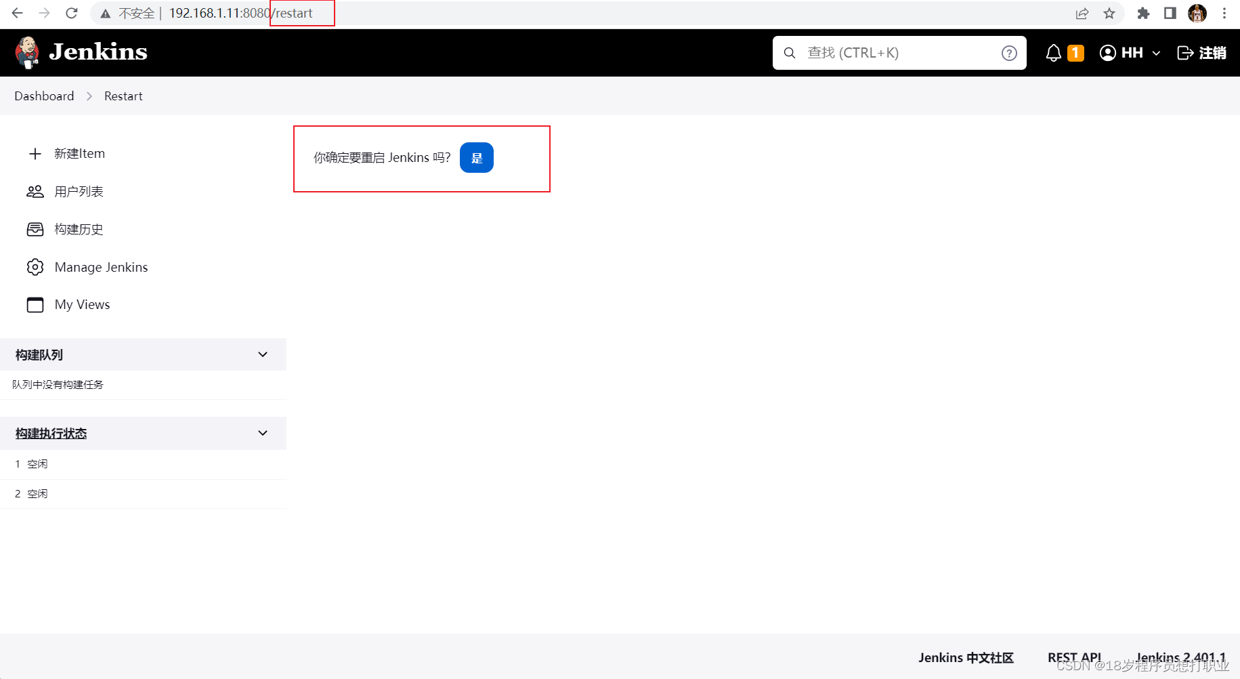
Task: Click the 构建队列 heading
Action: [39, 354]
